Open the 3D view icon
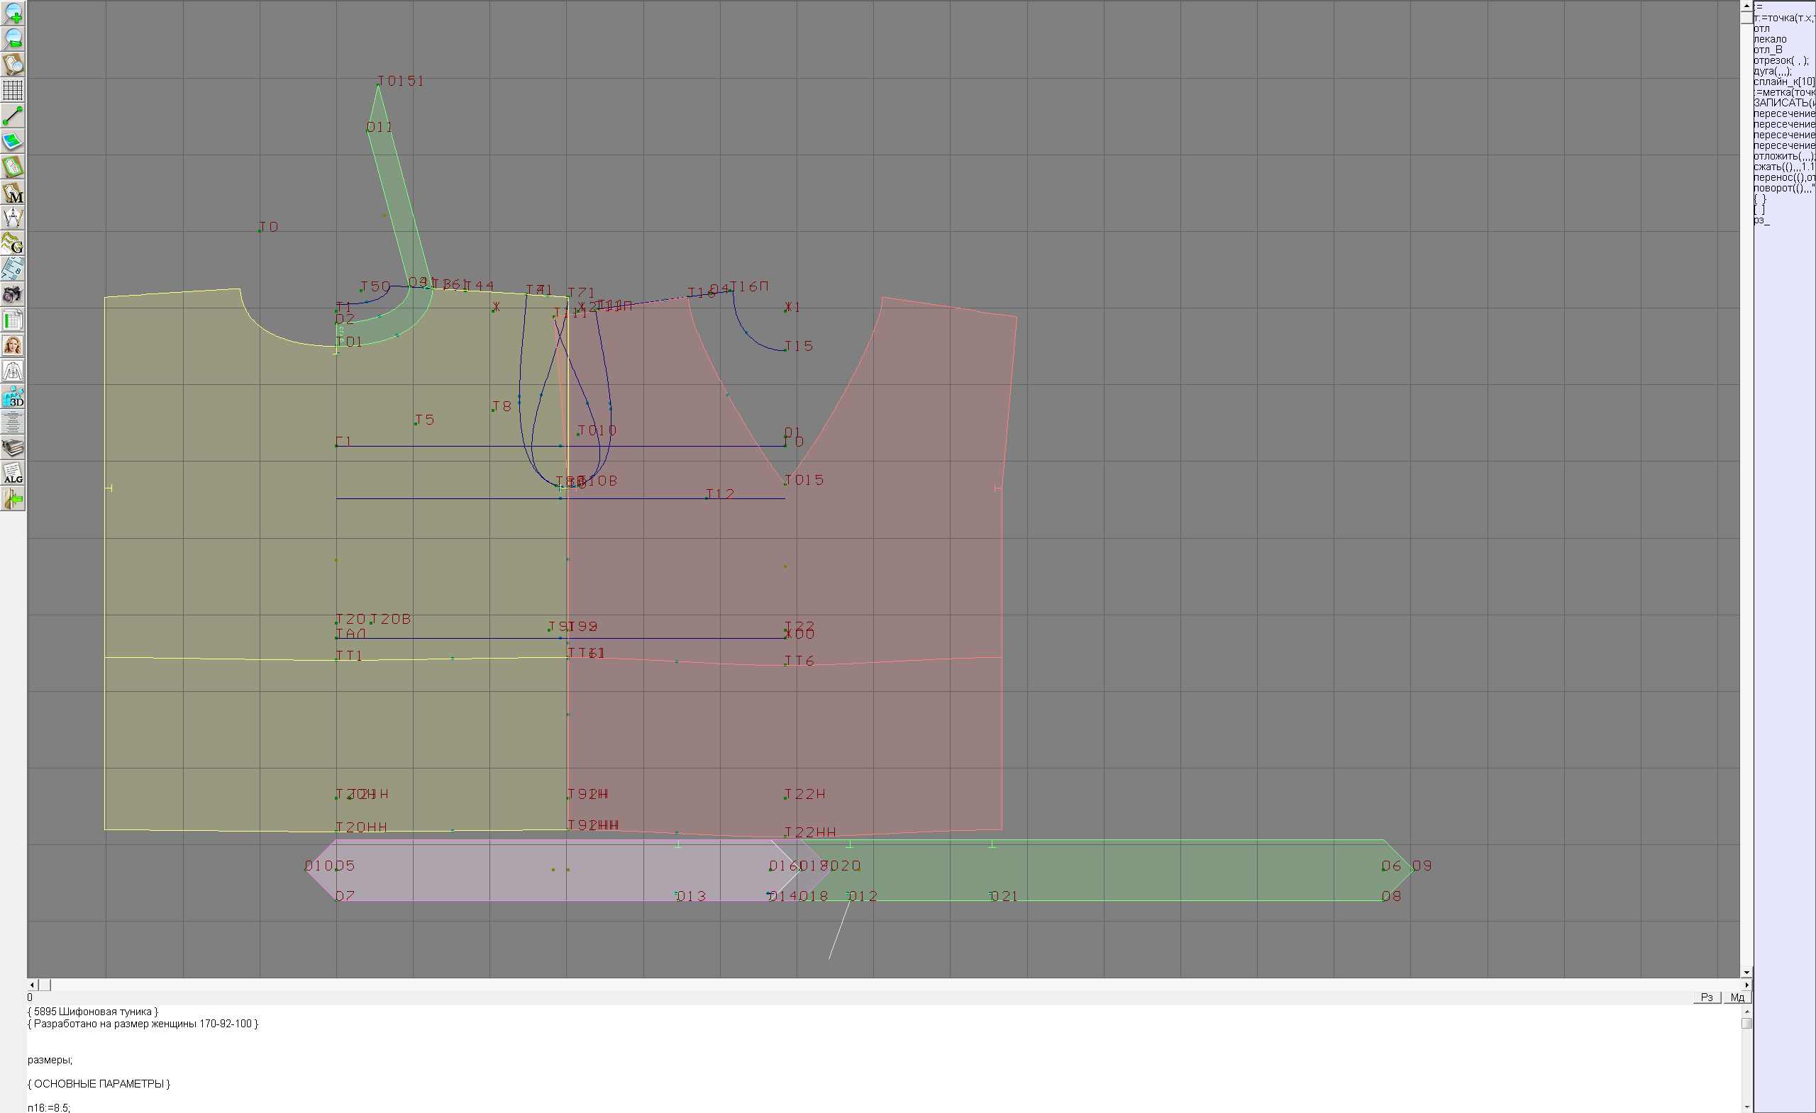1816x1113 pixels. 13,397
